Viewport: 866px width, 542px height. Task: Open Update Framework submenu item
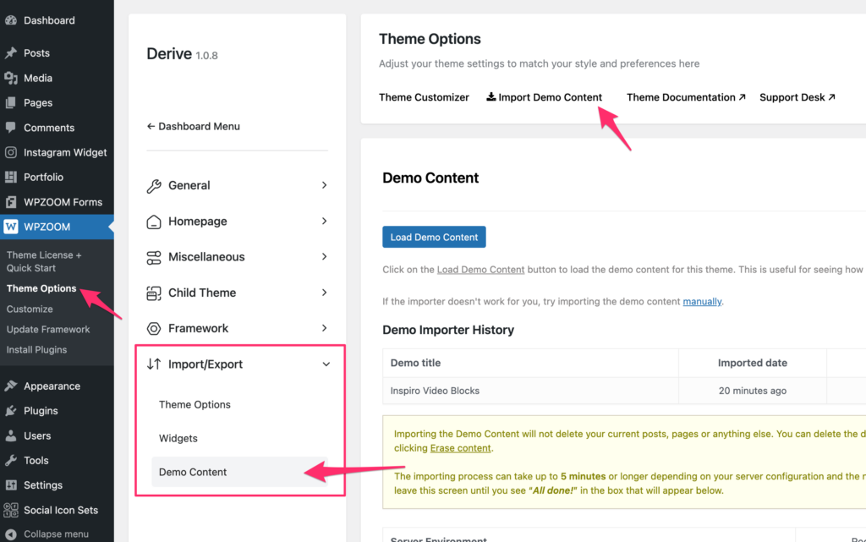click(48, 329)
